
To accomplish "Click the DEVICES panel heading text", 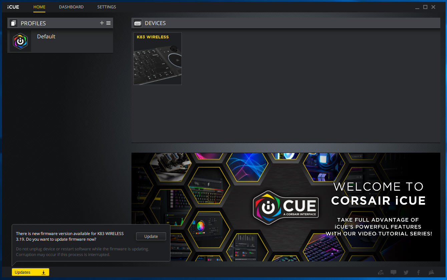I will (155, 23).
